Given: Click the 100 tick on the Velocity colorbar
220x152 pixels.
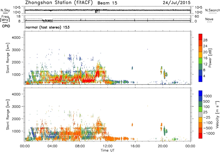Looking at the screenshot, I should point(207,107).
